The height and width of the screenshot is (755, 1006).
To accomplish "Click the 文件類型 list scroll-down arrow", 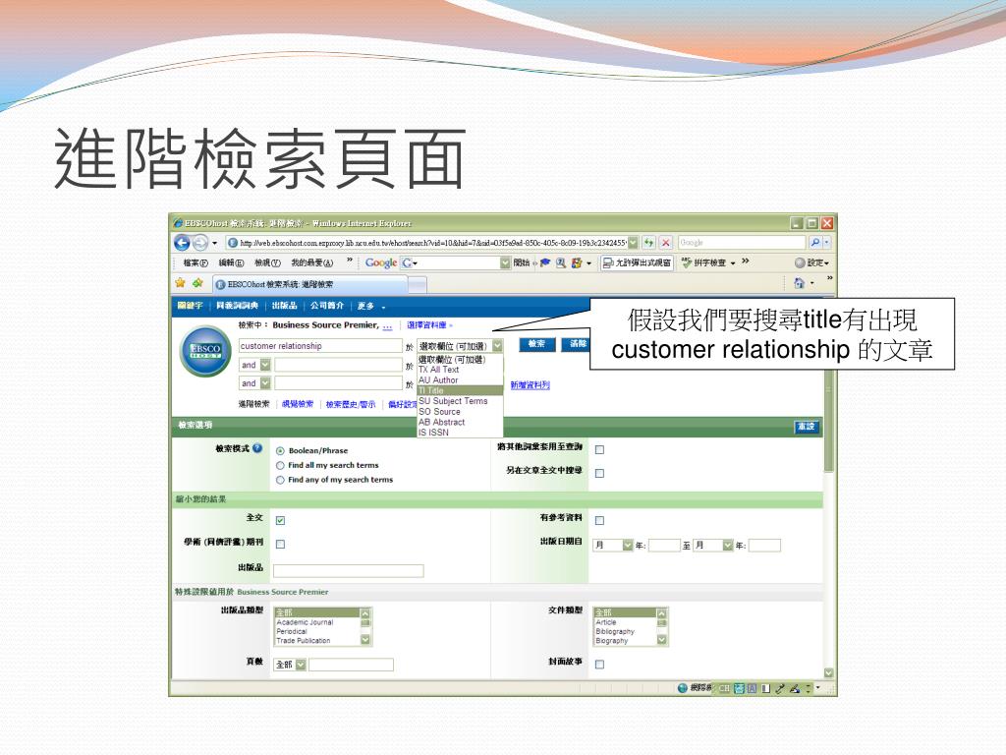I will click(662, 640).
